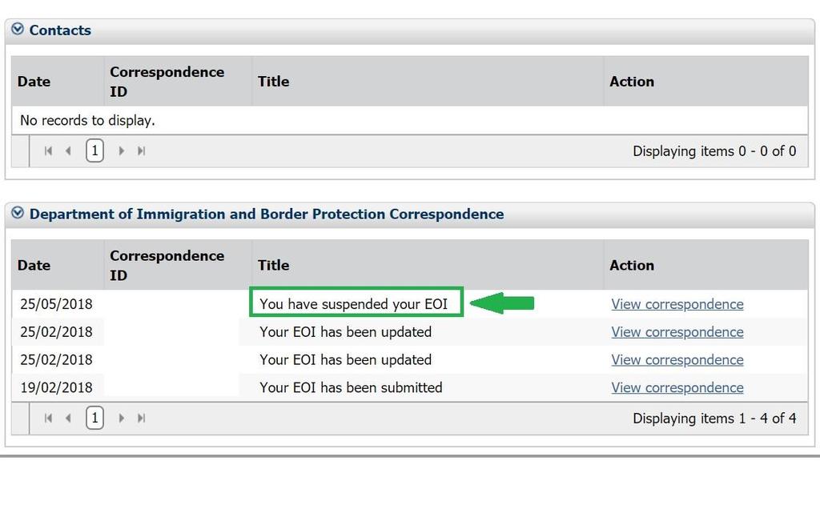Select the 'You have suspended your EOI' row title

353,304
